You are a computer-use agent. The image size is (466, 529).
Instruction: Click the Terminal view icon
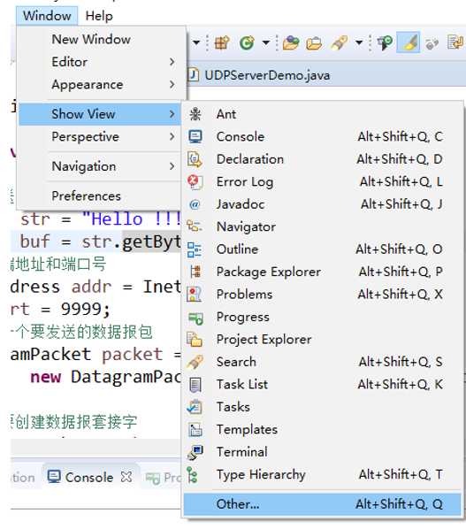pyautogui.click(x=195, y=452)
